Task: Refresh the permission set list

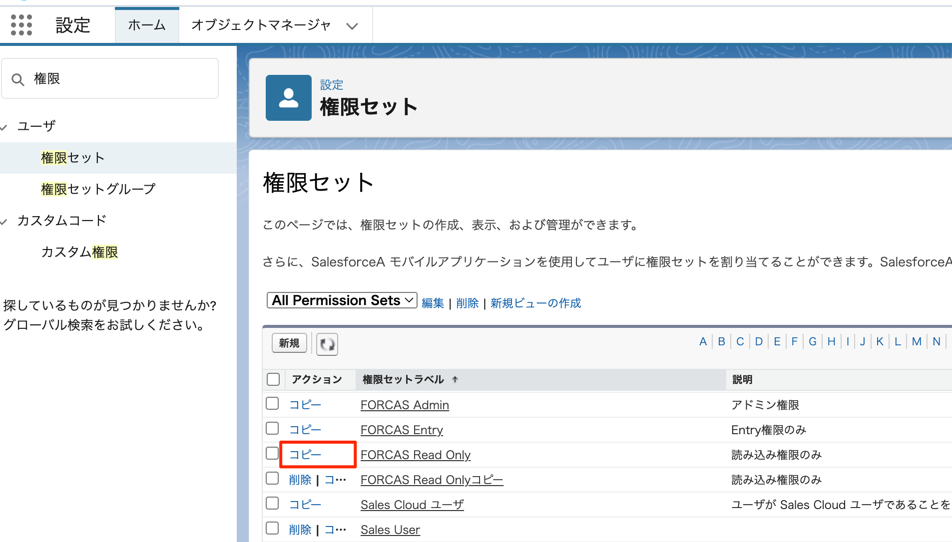Action: [327, 344]
